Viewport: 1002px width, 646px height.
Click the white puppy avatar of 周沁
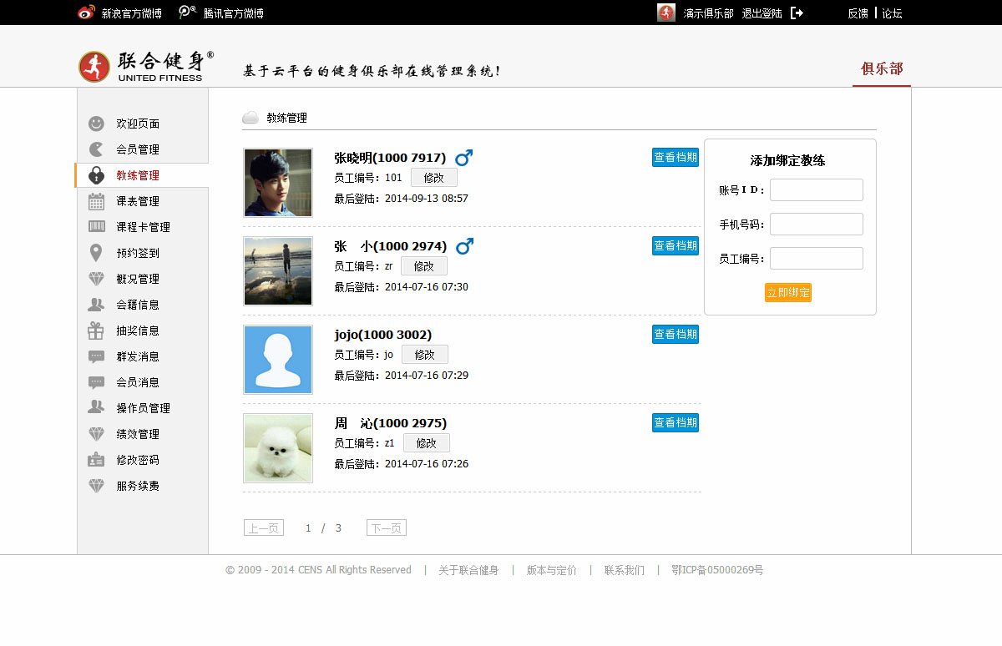click(278, 448)
